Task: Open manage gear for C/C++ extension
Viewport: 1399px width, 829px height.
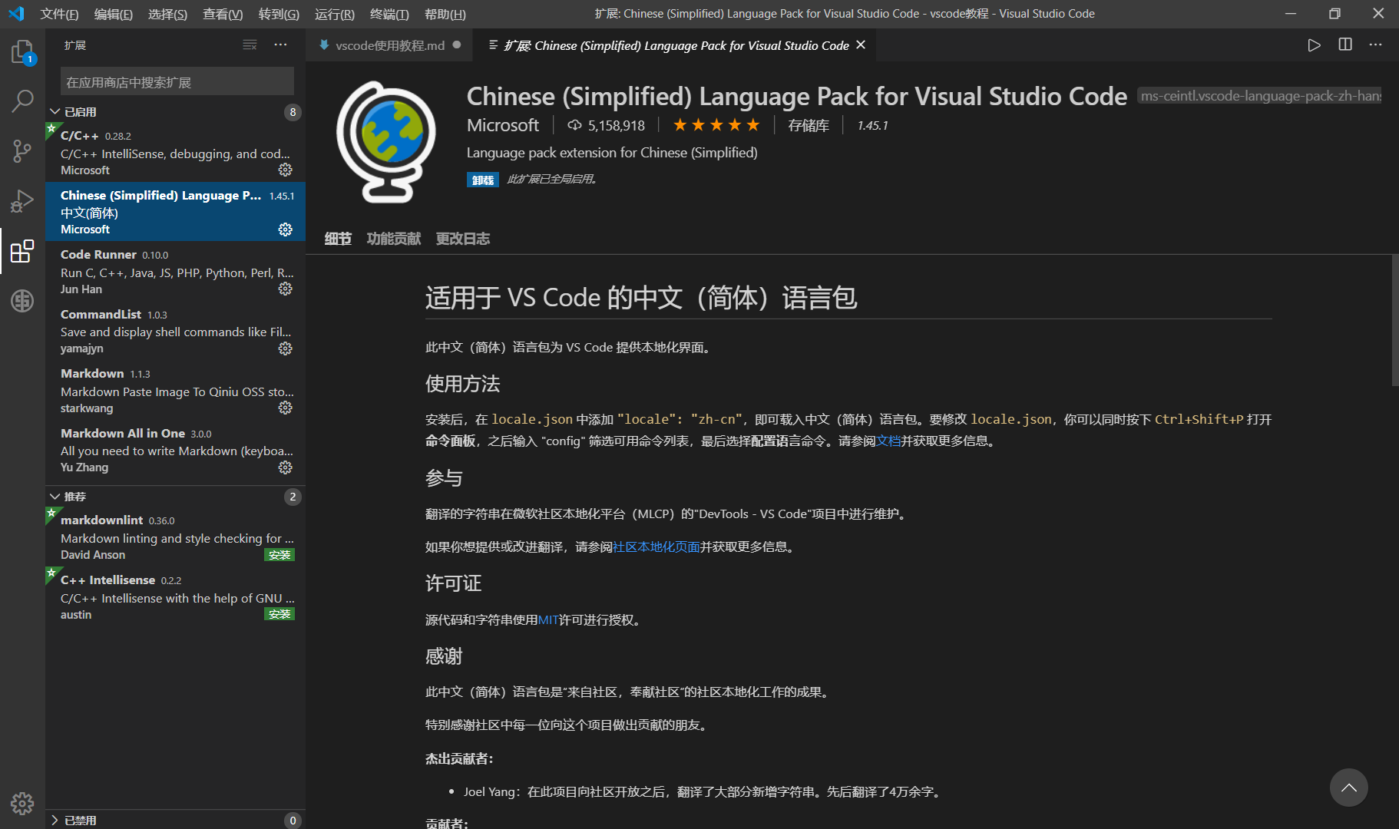Action: tap(286, 170)
